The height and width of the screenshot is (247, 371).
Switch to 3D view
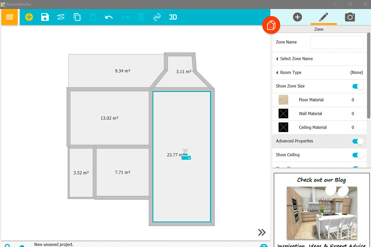click(x=173, y=17)
